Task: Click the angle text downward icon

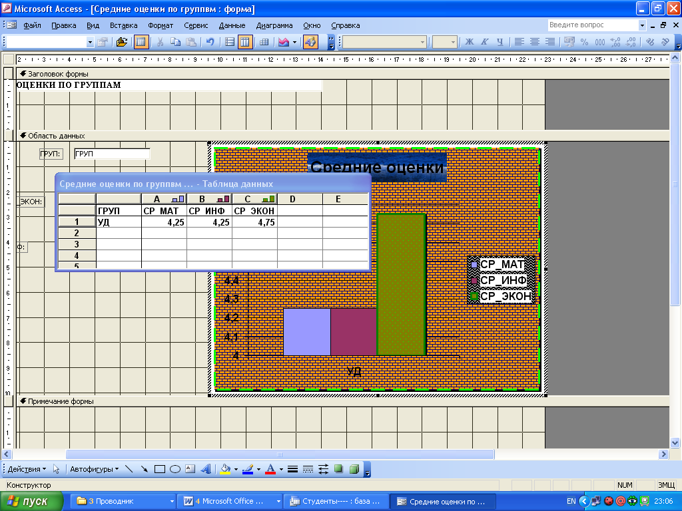Action: (650, 42)
